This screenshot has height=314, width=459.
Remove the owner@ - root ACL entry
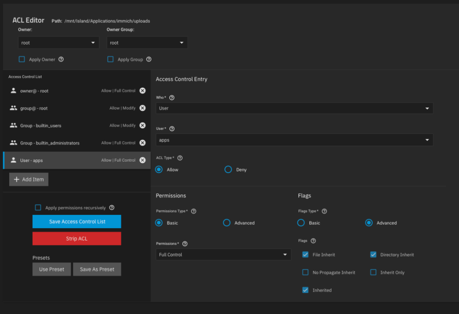pos(142,91)
